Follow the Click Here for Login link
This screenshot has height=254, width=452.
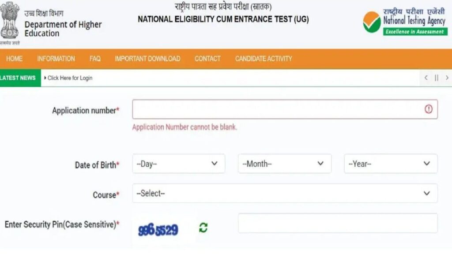pos(70,78)
